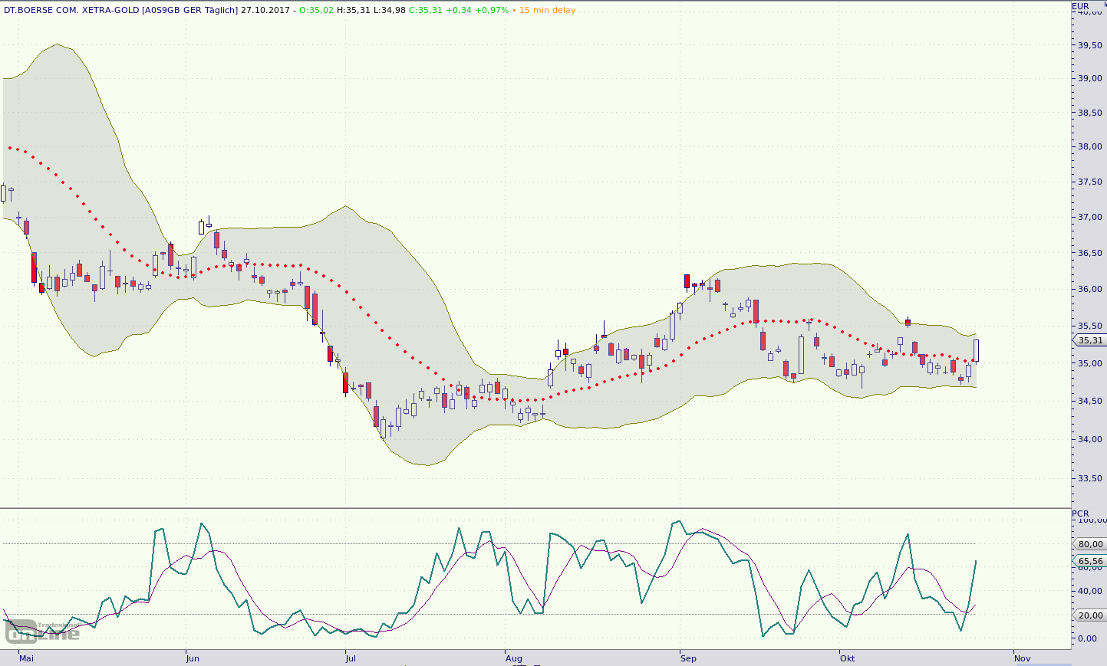
Task: Select the 38,00 price axis label
Action: click(x=1090, y=146)
